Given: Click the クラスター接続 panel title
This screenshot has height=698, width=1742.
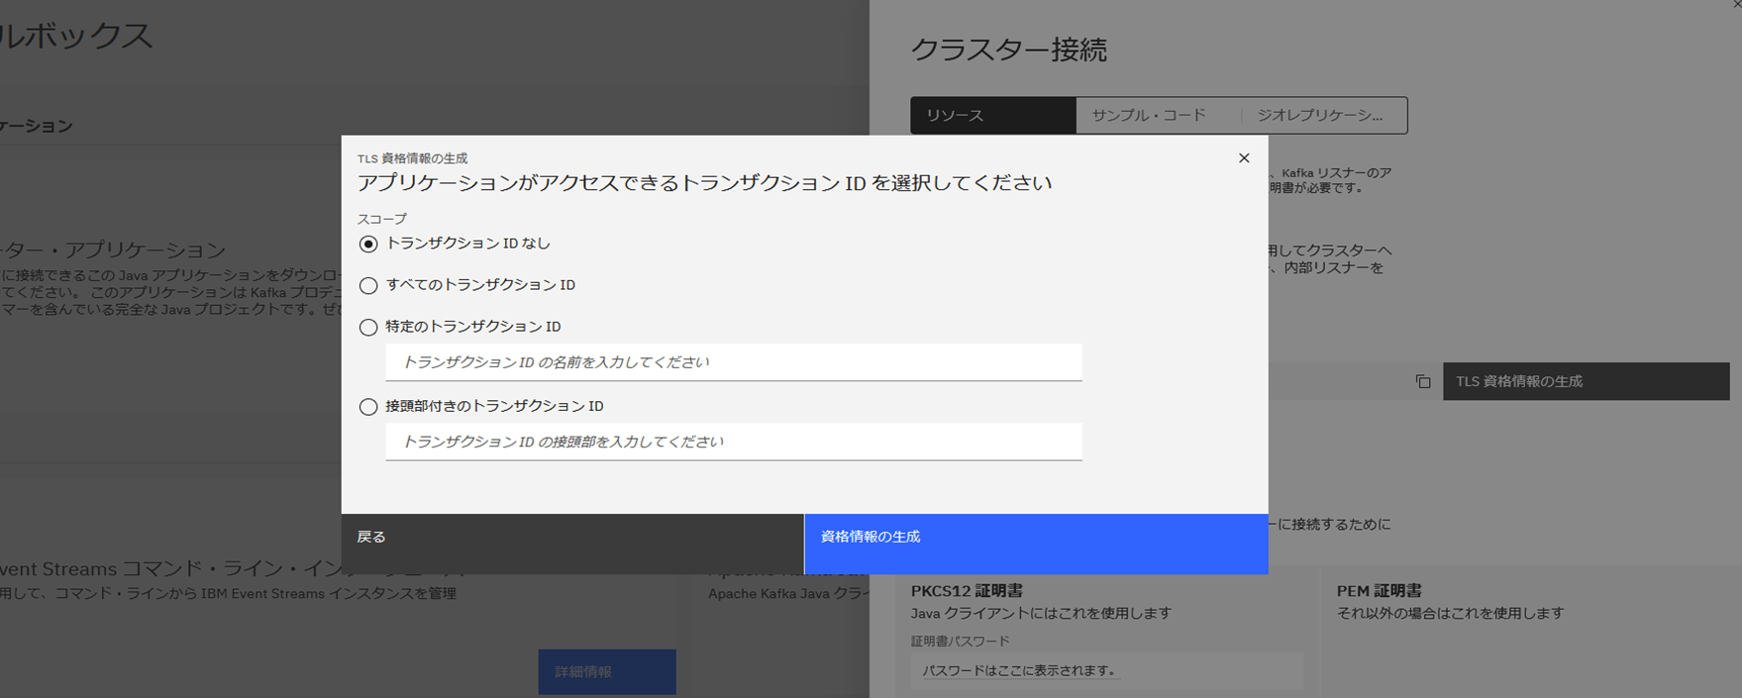Looking at the screenshot, I should pos(1008,50).
